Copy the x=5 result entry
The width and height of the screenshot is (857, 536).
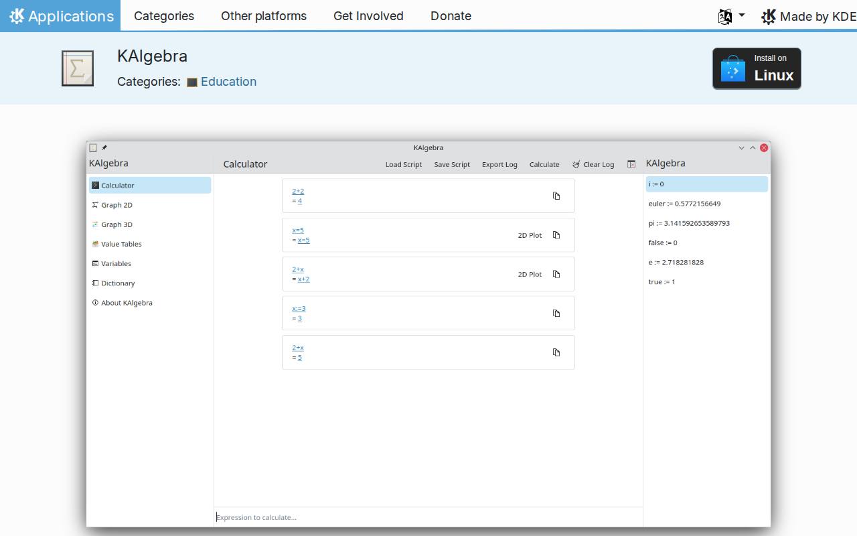pos(556,235)
